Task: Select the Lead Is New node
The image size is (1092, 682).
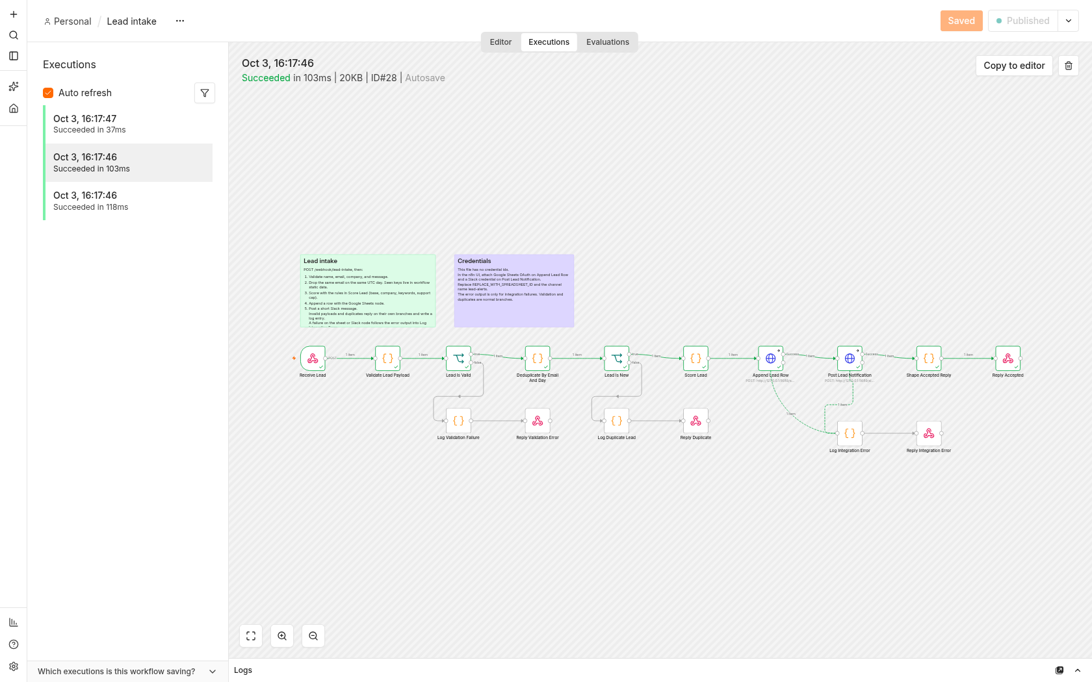Action: pyautogui.click(x=616, y=359)
